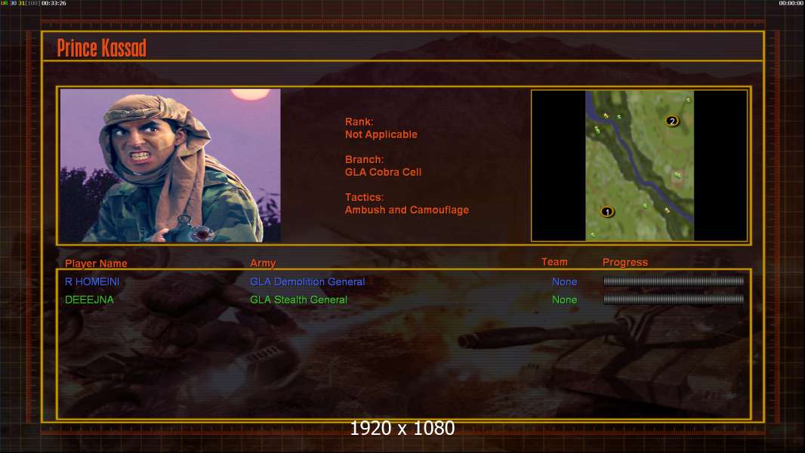Click the 00:33:26 timer readout

coord(54,3)
